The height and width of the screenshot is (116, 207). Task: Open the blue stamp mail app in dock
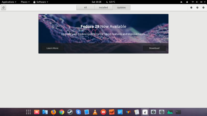(x=87, y=112)
